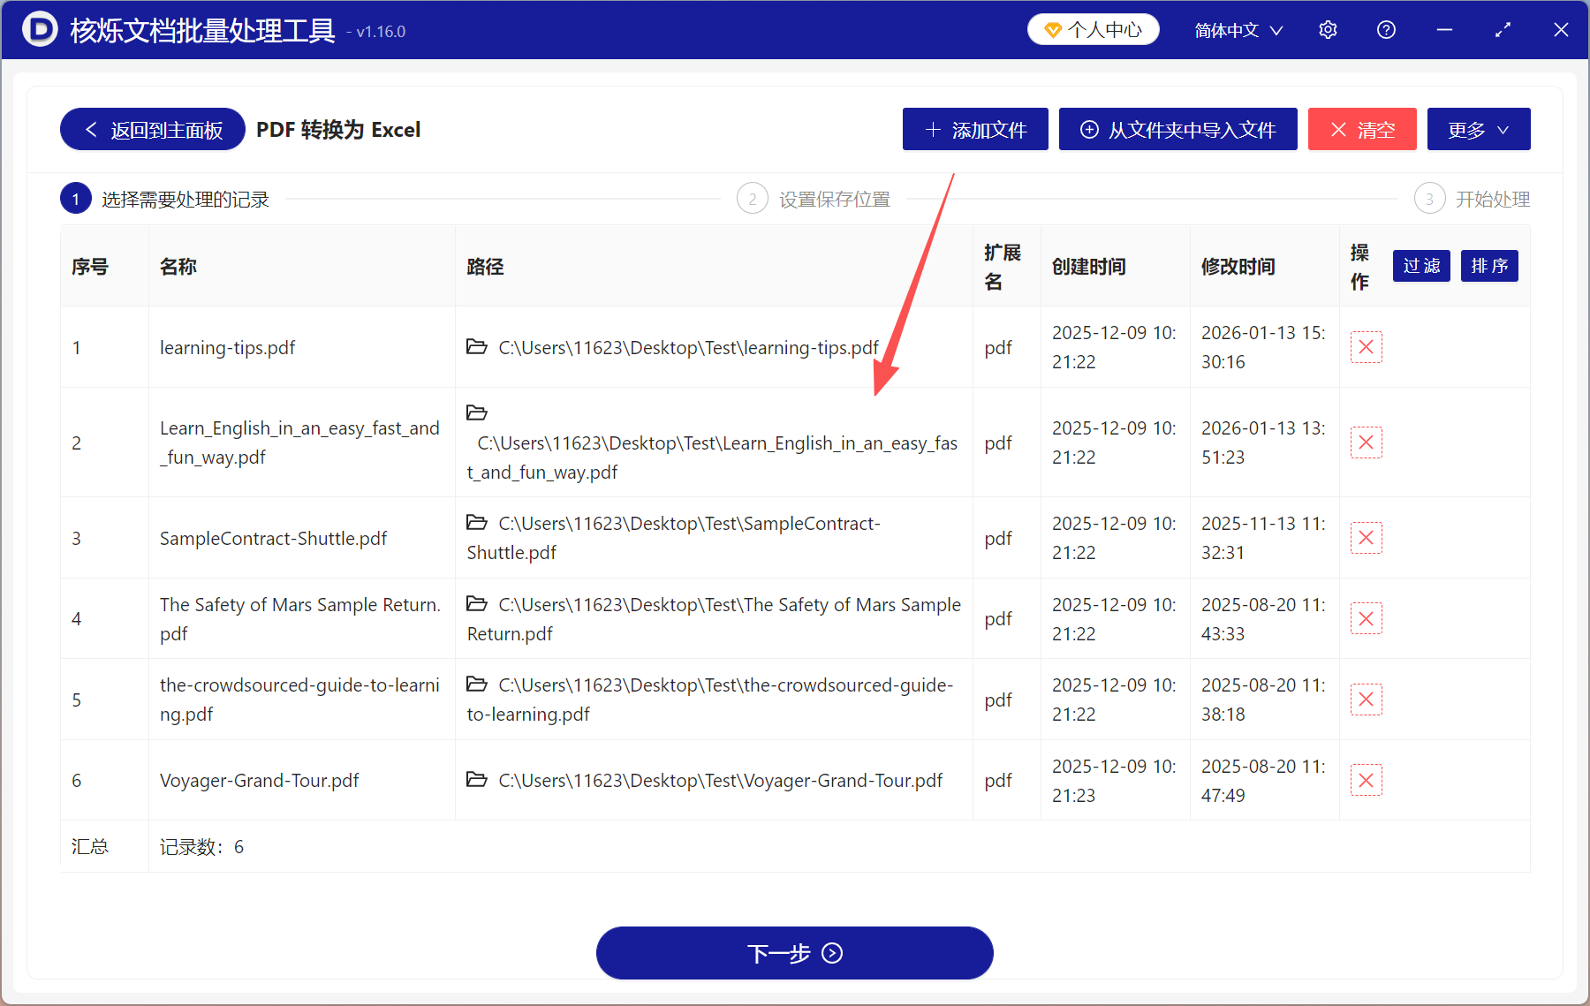1590x1006 pixels.
Task: Click the 清空 clear button
Action: [x=1361, y=129]
